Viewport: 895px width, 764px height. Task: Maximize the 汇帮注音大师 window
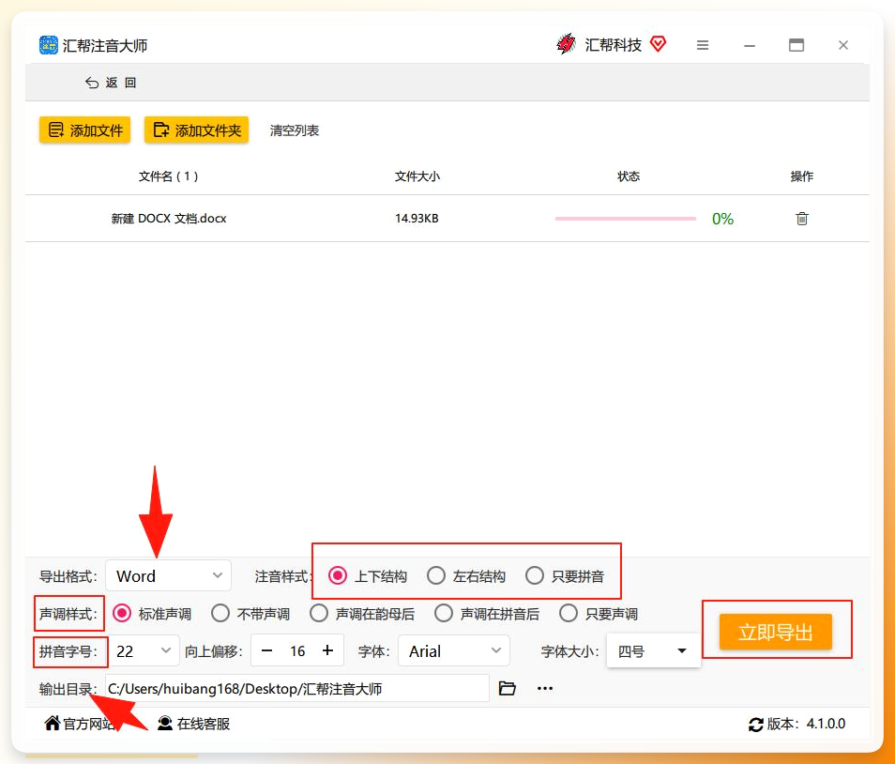tap(796, 45)
